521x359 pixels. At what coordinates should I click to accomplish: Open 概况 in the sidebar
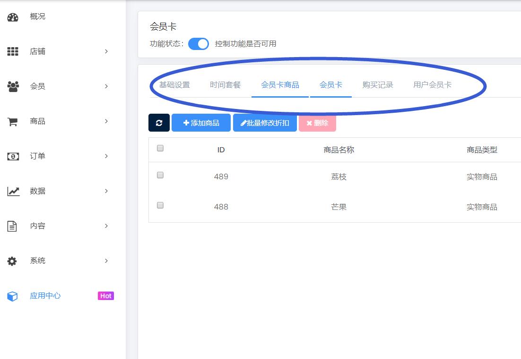point(37,17)
